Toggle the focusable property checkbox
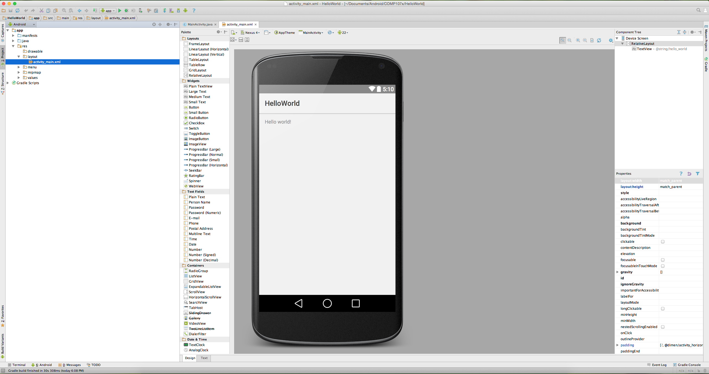Screen dimensions: 709x374 pyautogui.click(x=663, y=260)
